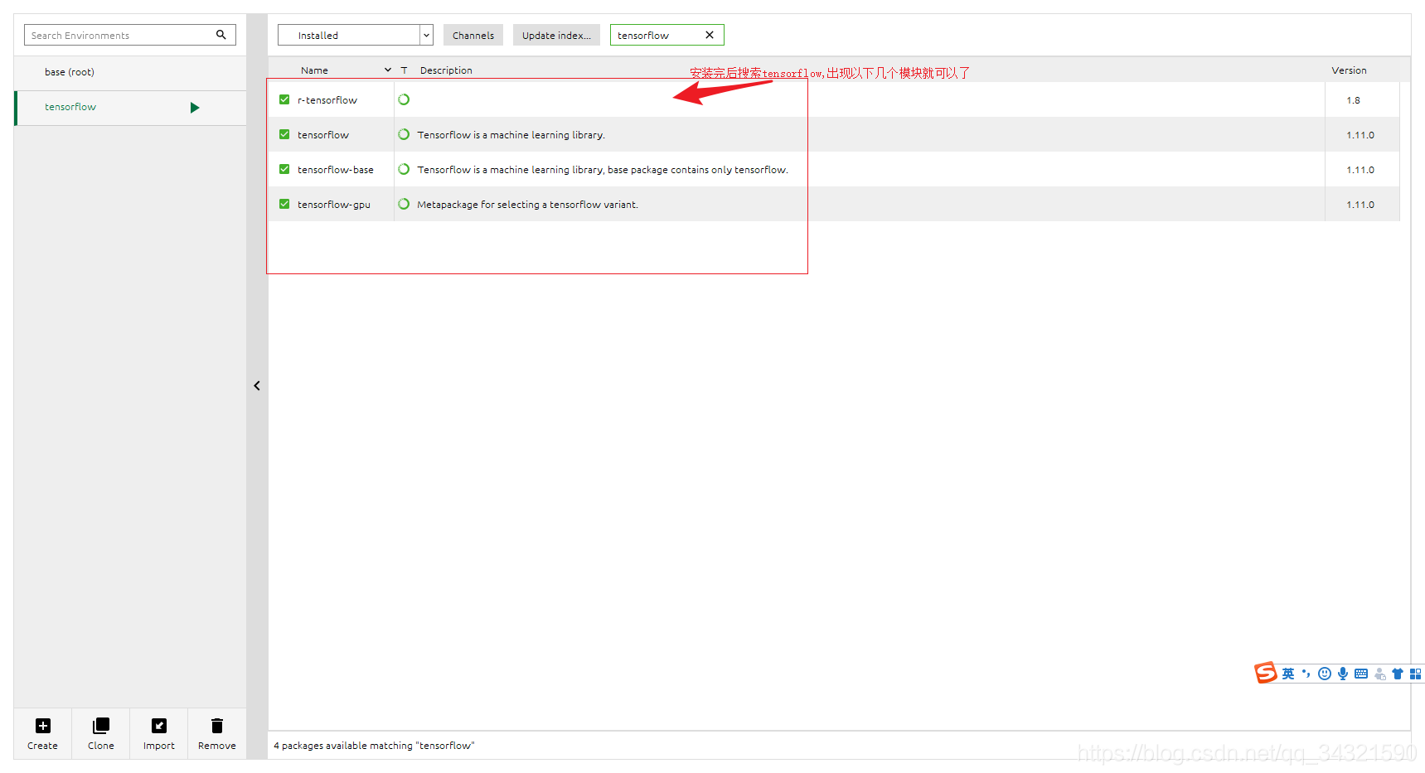The width and height of the screenshot is (1425, 773).
Task: Click the Channels button
Action: (x=473, y=35)
